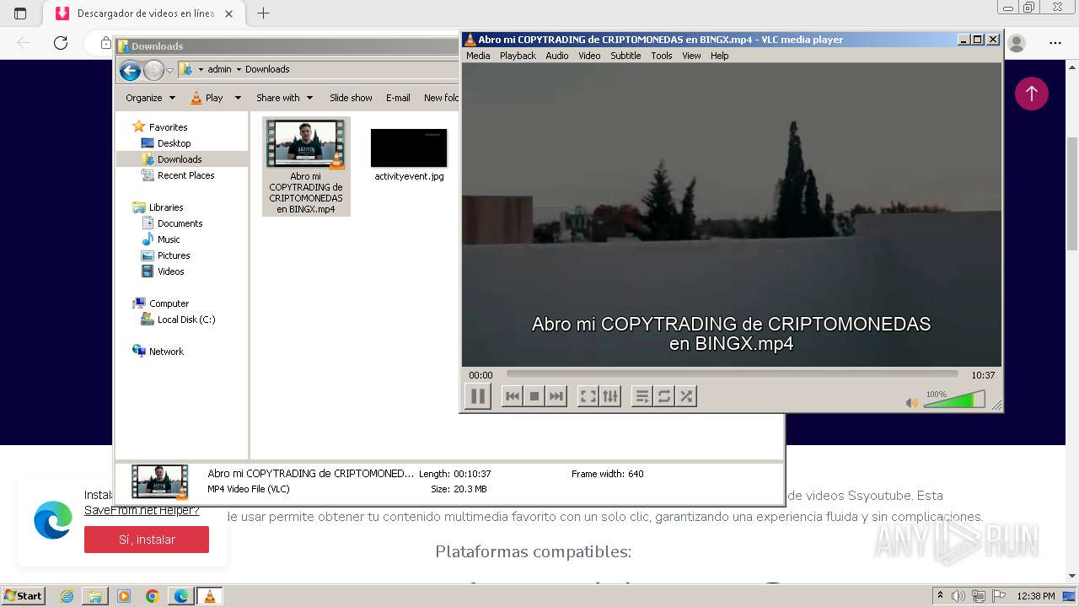Toggle loop mode in VLC
The image size is (1079, 607).
pyautogui.click(x=664, y=396)
